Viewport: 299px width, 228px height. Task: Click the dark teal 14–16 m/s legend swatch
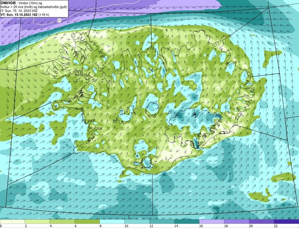tap(187, 221)
